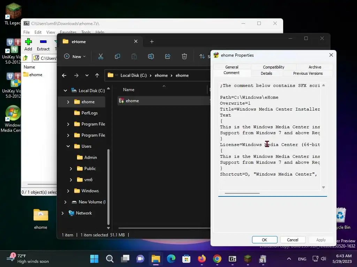The width and height of the screenshot is (357, 267).
Task: Switch to General tab in Properties
Action: pos(232,67)
